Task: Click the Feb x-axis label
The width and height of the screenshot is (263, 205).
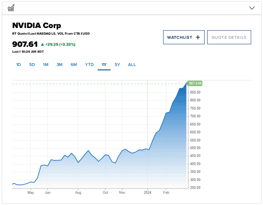Action: coord(166,192)
